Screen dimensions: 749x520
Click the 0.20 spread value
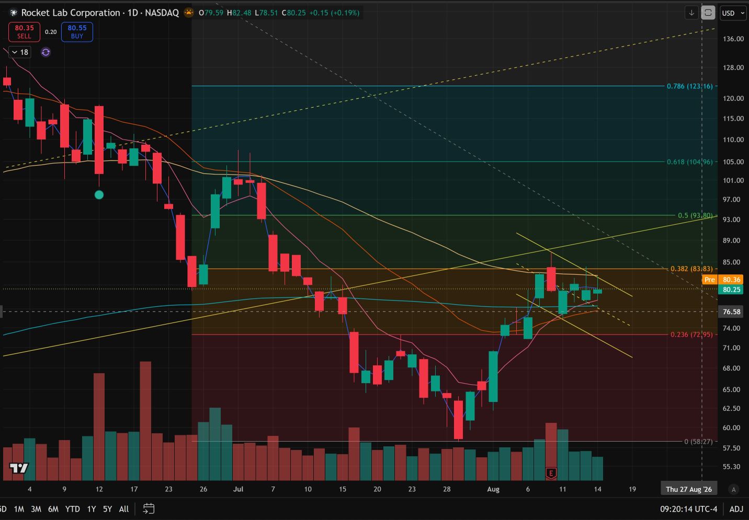click(51, 32)
